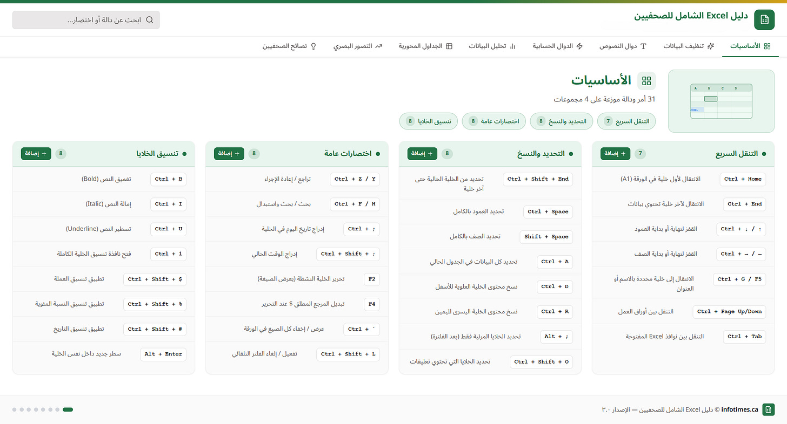Click إضافة on the اختصارات عامة card
787x424 pixels.
(229, 154)
